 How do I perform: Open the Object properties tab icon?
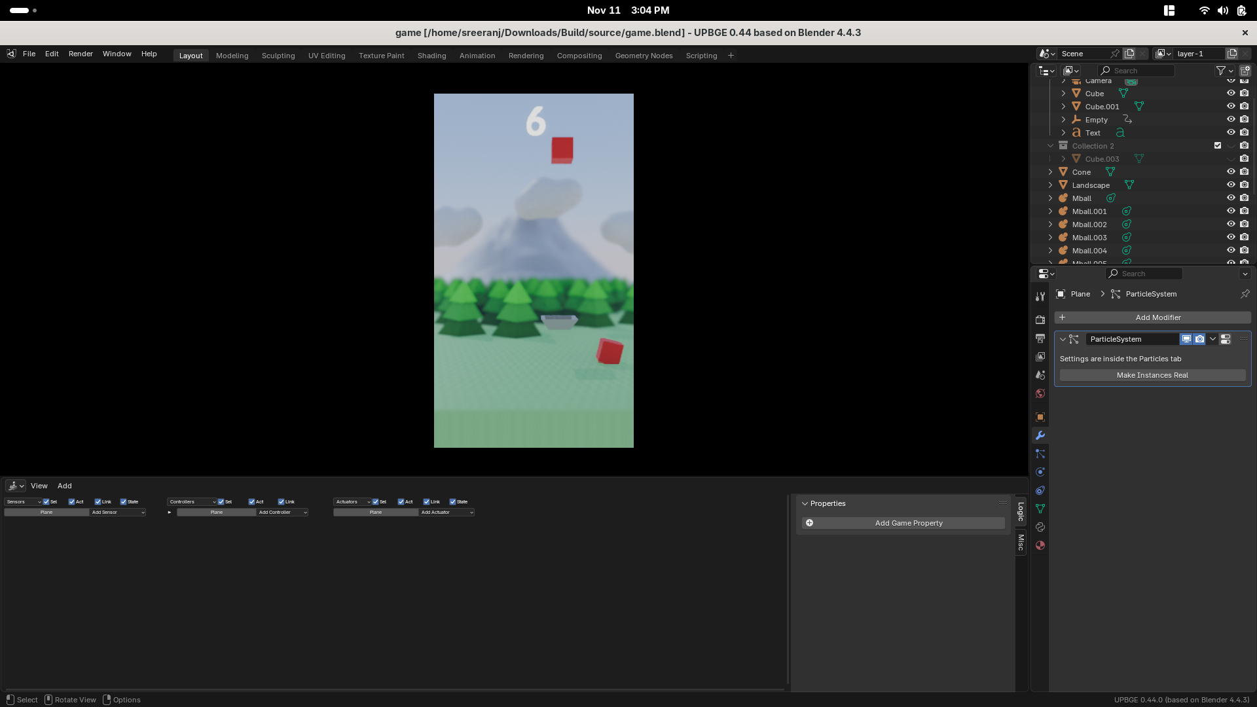pos(1040,417)
